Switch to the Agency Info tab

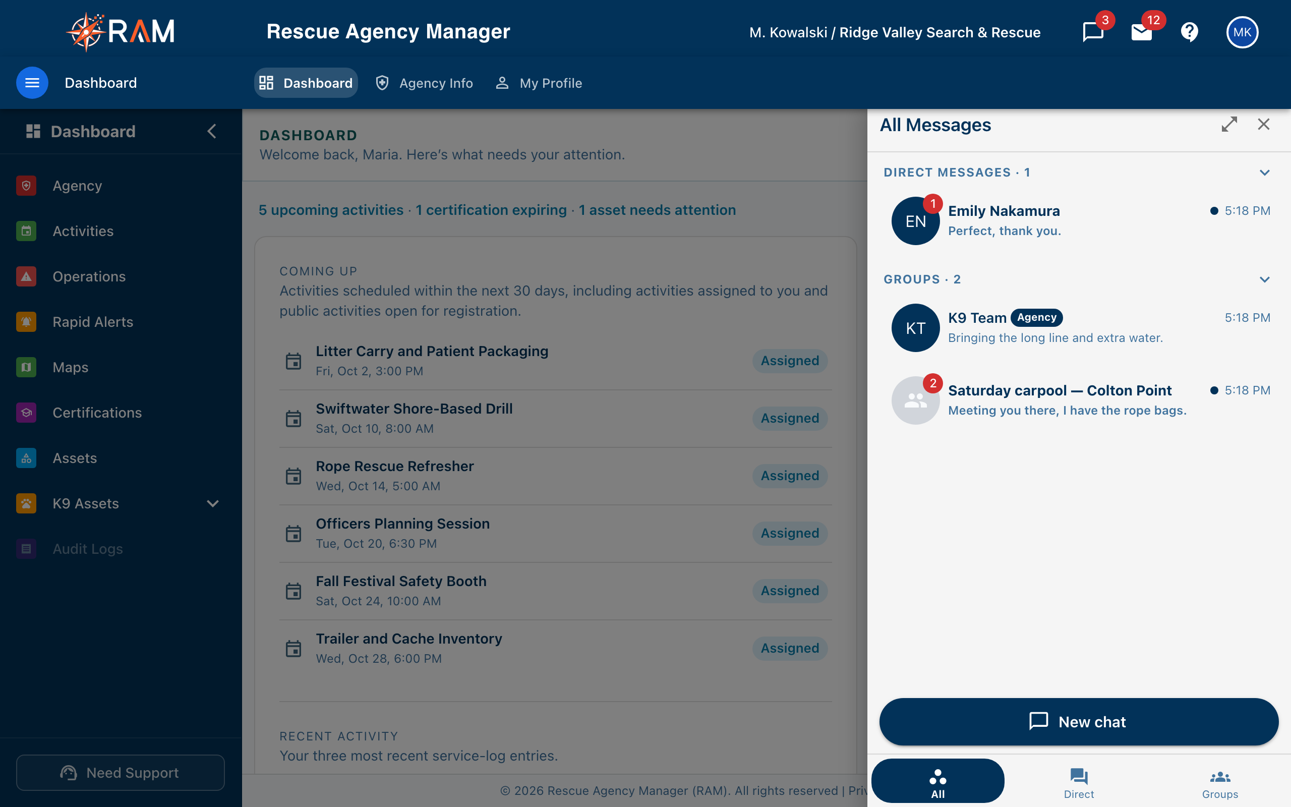click(424, 83)
